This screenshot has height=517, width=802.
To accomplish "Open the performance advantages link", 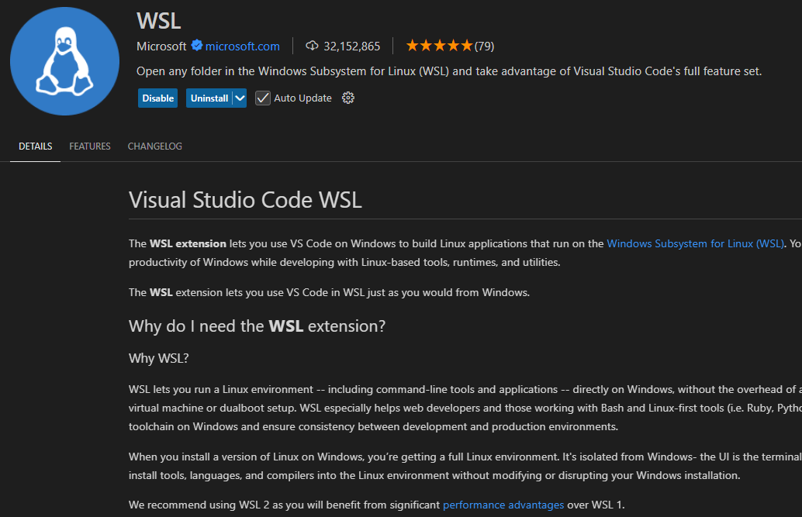I will (503, 504).
